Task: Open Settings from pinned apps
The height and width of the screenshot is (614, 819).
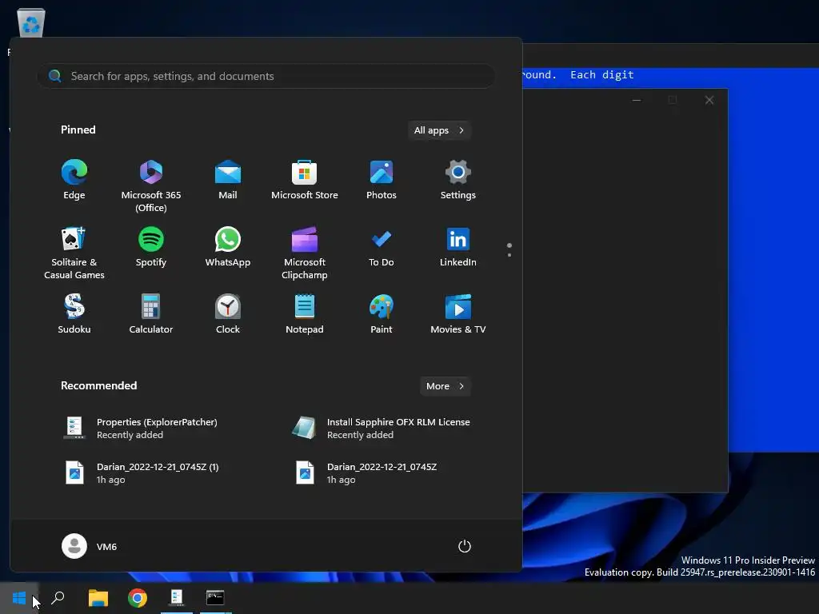Action: 458,180
